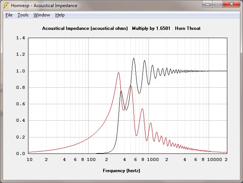This screenshot has height=183, width=243.
Task: Minimize the Hornresp window
Action: pyautogui.click(x=207, y=4)
